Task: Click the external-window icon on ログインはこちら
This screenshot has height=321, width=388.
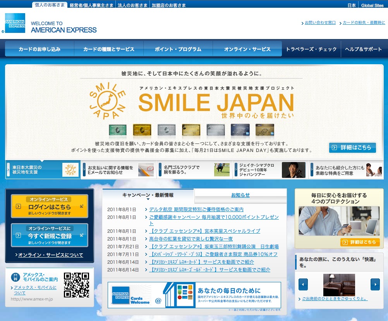Action: click(x=82, y=206)
